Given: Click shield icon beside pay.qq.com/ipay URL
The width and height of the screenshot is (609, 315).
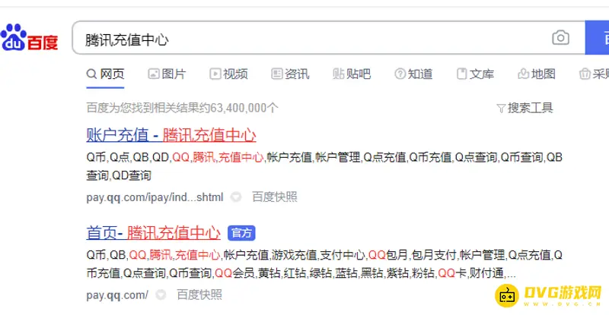Looking at the screenshot, I should click(x=236, y=197).
